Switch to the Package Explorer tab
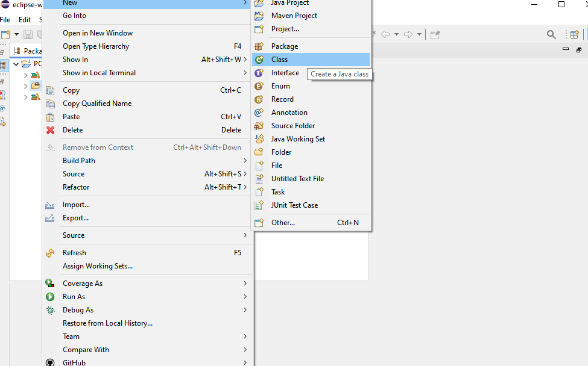 tap(27, 51)
